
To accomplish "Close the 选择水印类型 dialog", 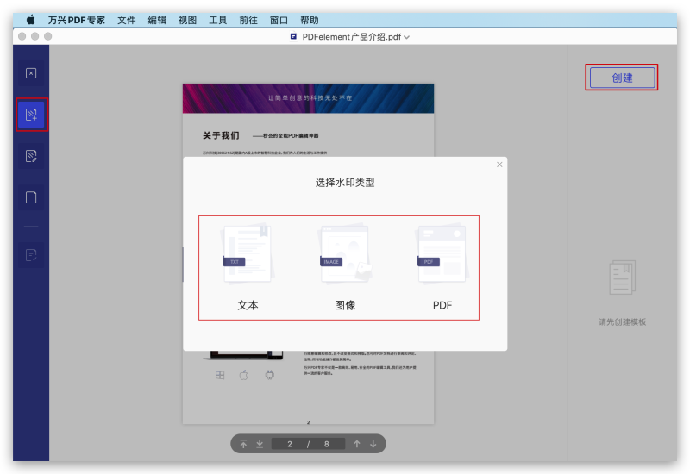I will (x=499, y=165).
